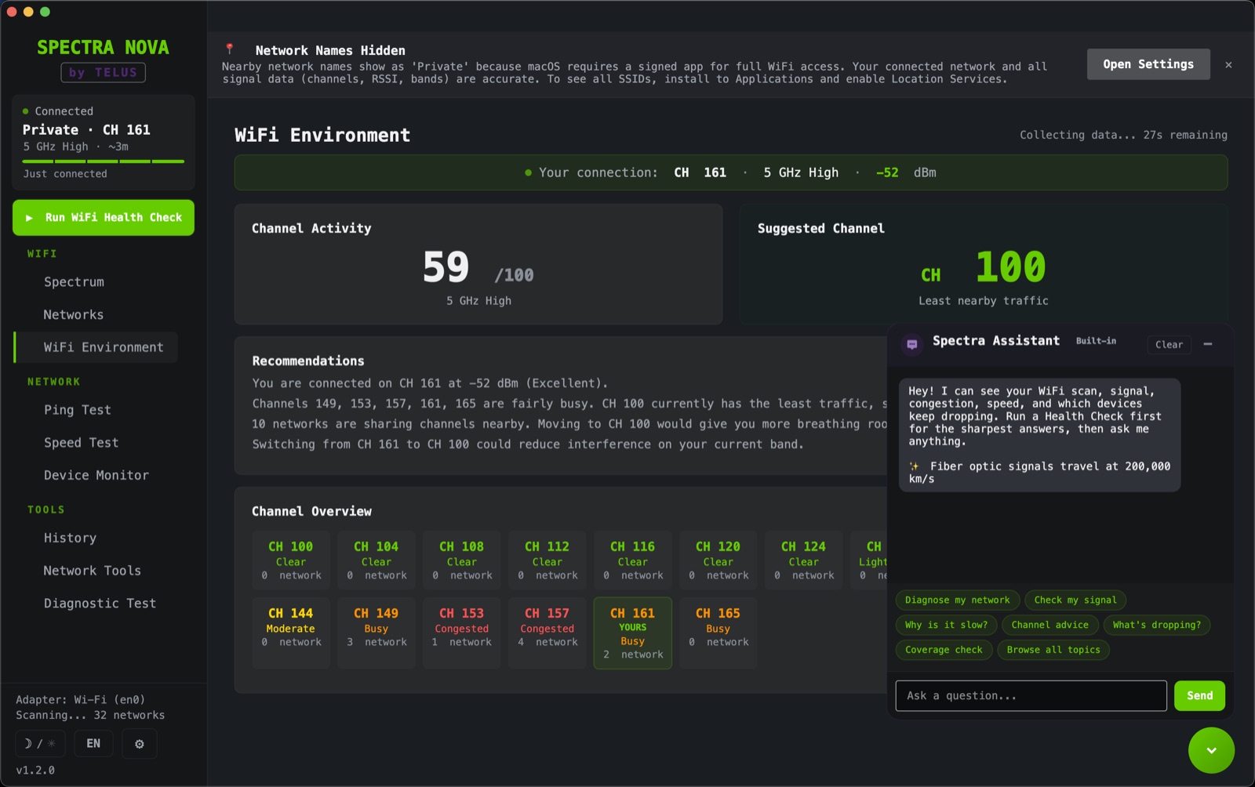Viewport: 1255px width, 787px height.
Task: Clear the assistant conversation
Action: pos(1169,344)
